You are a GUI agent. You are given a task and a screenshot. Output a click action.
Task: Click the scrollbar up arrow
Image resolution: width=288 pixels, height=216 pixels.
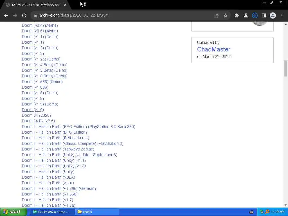(285, 24)
